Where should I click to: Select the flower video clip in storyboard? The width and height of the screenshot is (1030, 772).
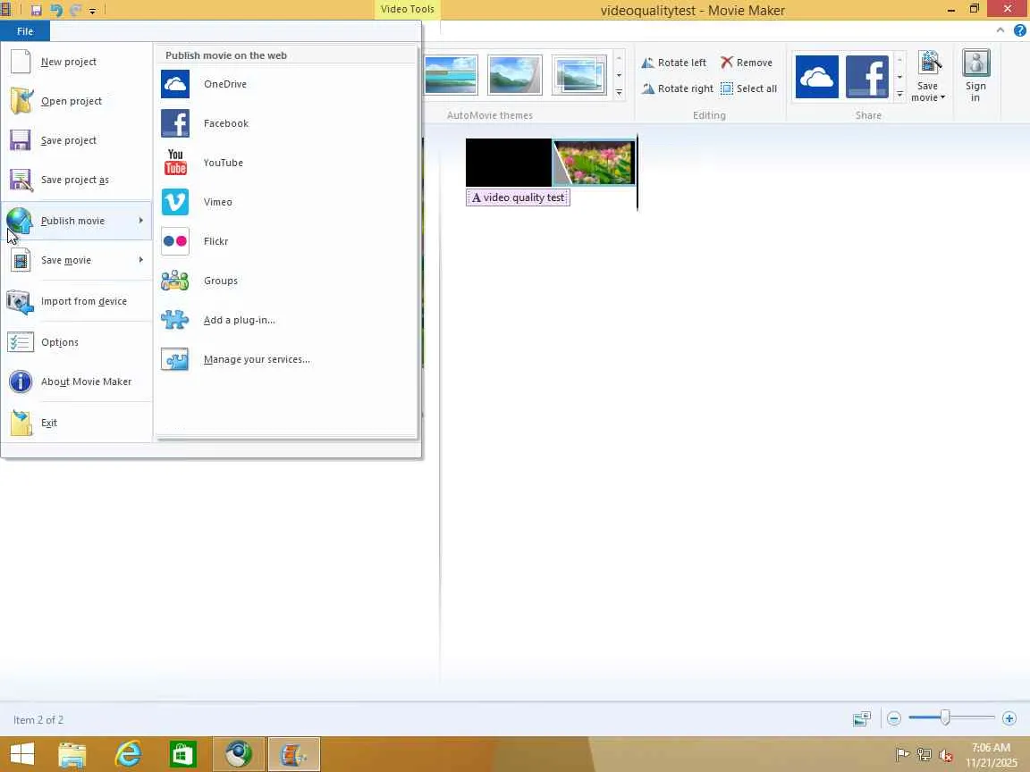(595, 163)
